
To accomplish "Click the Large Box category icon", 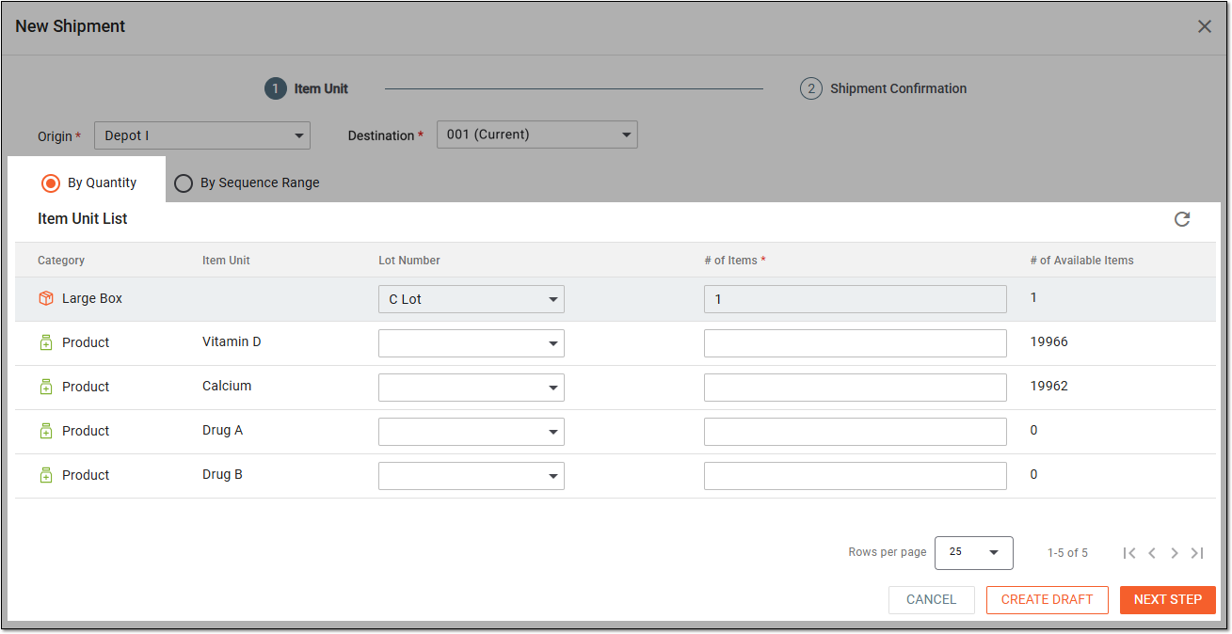I will tap(46, 298).
